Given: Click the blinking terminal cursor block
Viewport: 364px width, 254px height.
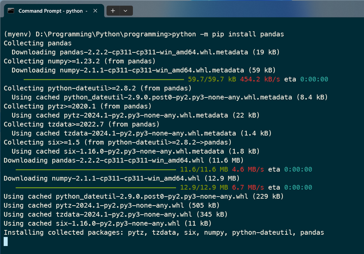Looking at the screenshot, I should (x=5, y=242).
